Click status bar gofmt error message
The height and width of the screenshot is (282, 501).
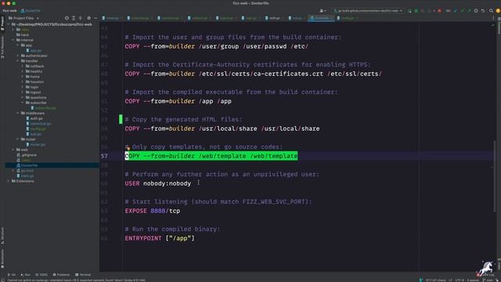77,280
